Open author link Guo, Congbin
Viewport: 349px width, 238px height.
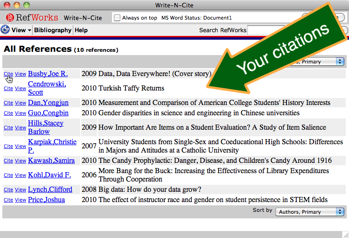point(49,113)
